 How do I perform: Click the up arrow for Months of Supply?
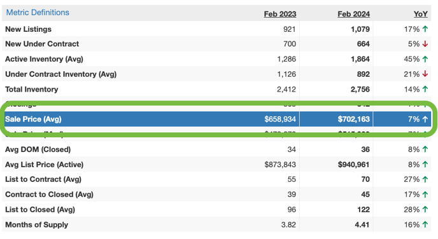click(x=425, y=224)
